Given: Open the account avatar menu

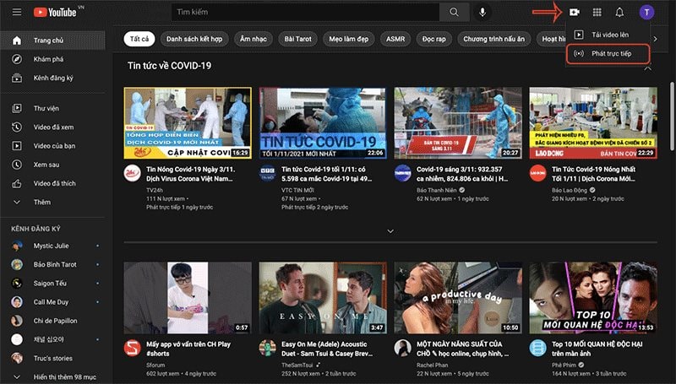Looking at the screenshot, I should 646,13.
